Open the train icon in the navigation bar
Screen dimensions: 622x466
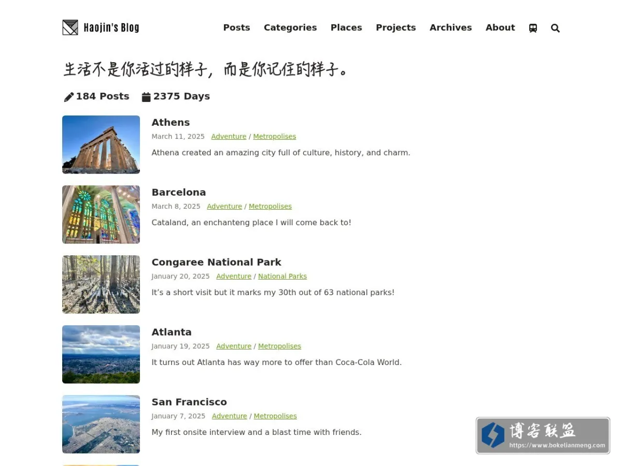533,28
